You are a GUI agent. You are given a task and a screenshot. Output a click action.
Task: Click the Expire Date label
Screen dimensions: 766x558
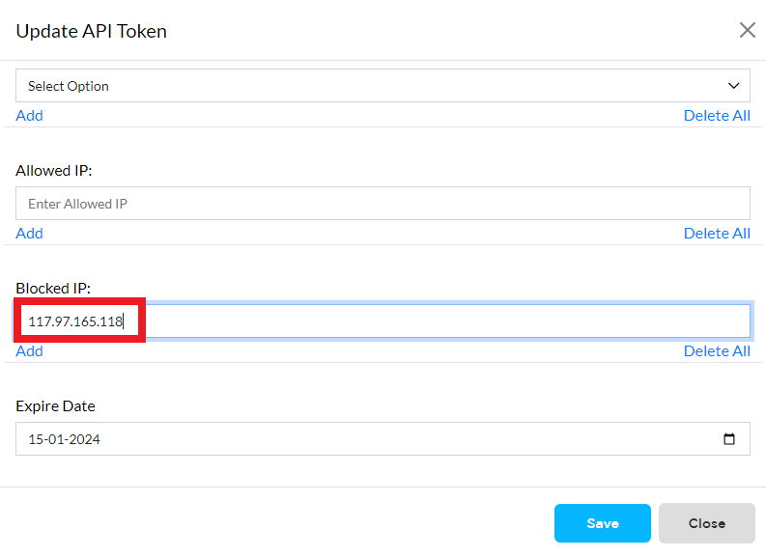55,406
